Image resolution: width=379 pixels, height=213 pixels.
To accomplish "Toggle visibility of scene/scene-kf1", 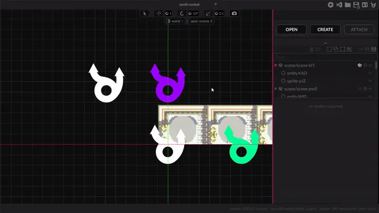I will click(370, 65).
